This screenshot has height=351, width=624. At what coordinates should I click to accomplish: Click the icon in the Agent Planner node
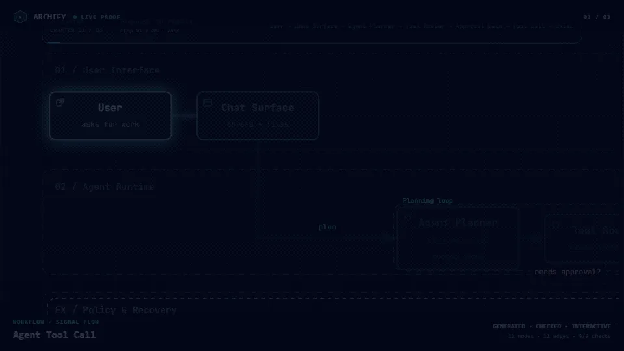408,218
